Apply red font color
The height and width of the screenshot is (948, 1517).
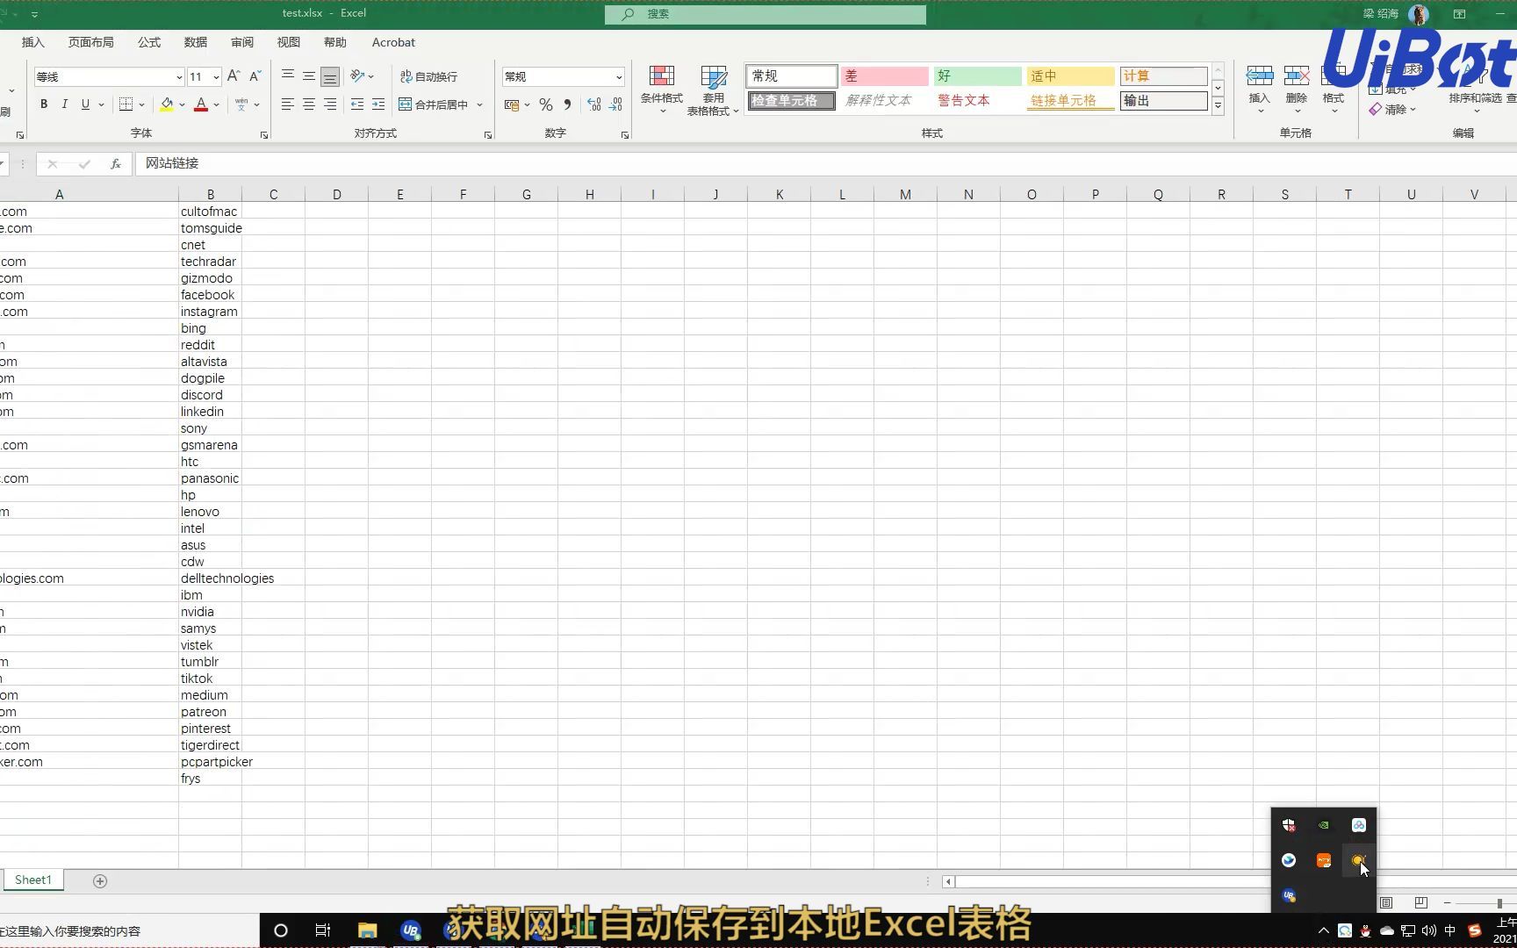tap(201, 104)
